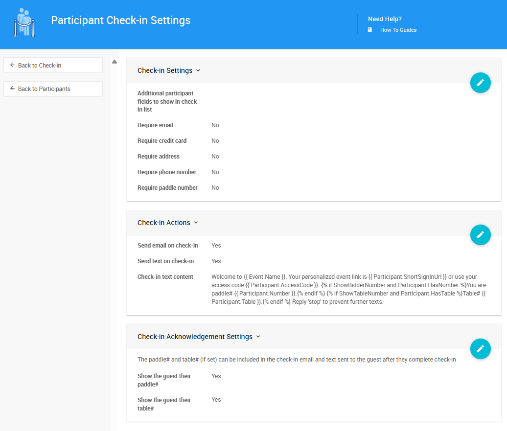Edit Check-in Acknowledgement Settings via pencil icon
The height and width of the screenshot is (431, 507).
(x=480, y=349)
